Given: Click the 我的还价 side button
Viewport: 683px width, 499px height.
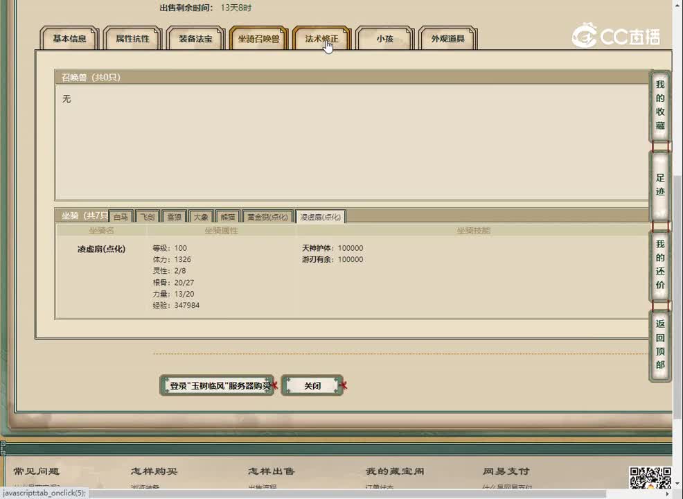Looking at the screenshot, I should [659, 265].
